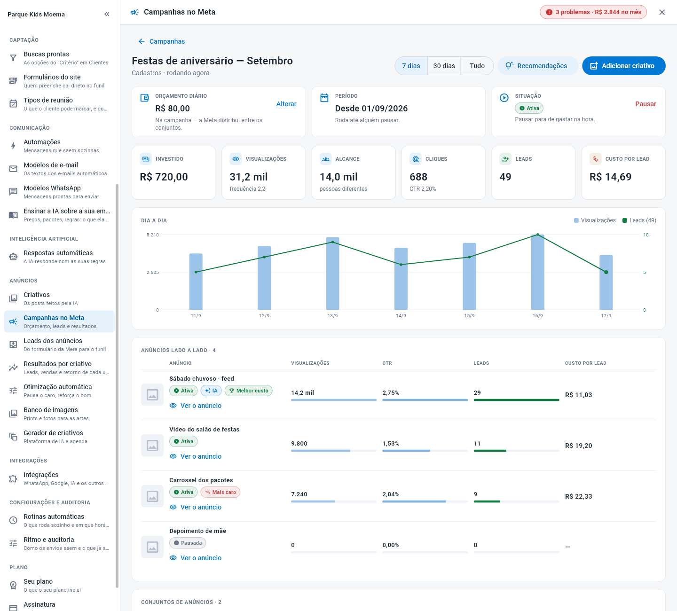Screen dimensions: 677x611
Task: Select the 30 dias time range
Action: click(x=444, y=66)
